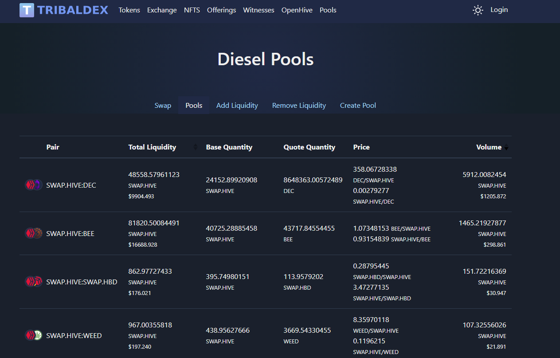The width and height of the screenshot is (560, 358).
Task: Open the OpenHive menu item
Action: point(297,10)
